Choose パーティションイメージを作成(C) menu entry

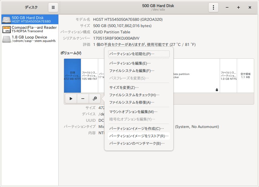(x=139, y=129)
